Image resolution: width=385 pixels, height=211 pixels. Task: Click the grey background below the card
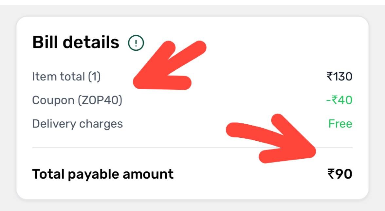[192, 205]
